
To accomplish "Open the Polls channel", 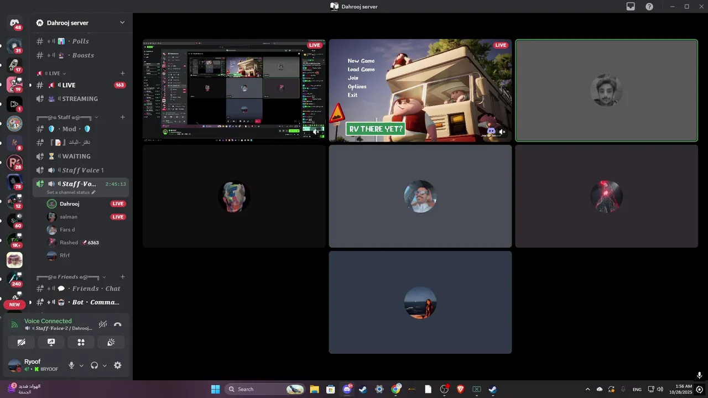I will [81, 41].
